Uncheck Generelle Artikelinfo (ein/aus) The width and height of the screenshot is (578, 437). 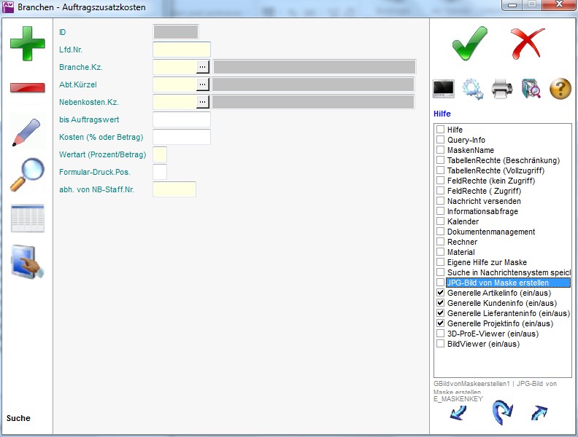pos(441,293)
